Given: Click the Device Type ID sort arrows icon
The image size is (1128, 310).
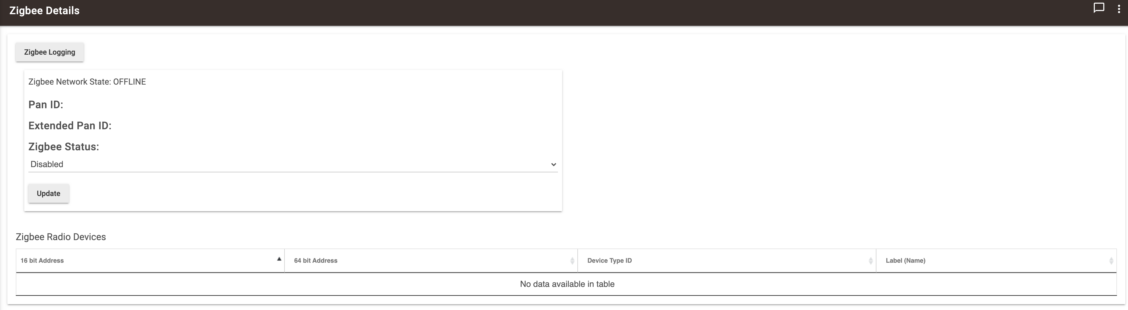Looking at the screenshot, I should click(871, 261).
